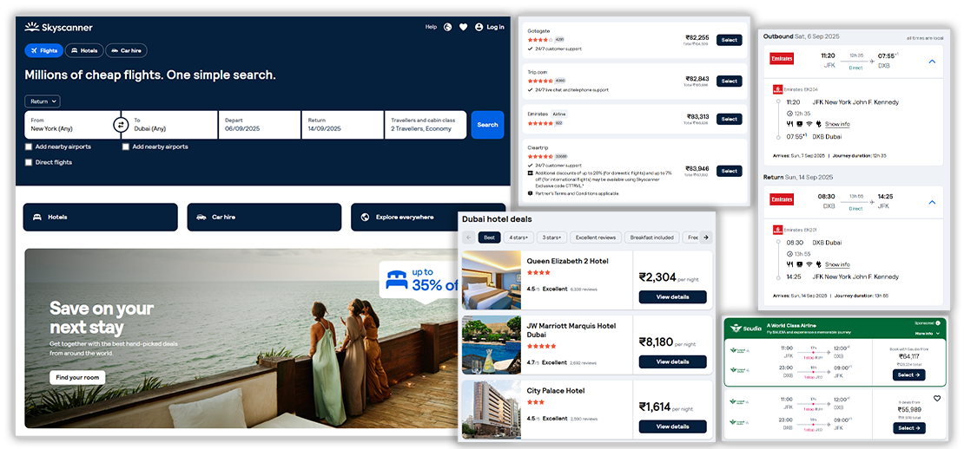Click bed icon on Hotels shortcut card
This screenshot has width=964, height=449.
pyautogui.click(x=36, y=218)
